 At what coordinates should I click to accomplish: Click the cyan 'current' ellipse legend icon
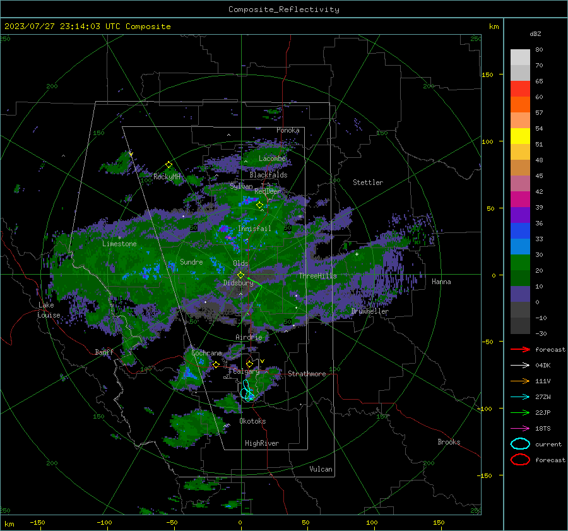pyautogui.click(x=520, y=444)
